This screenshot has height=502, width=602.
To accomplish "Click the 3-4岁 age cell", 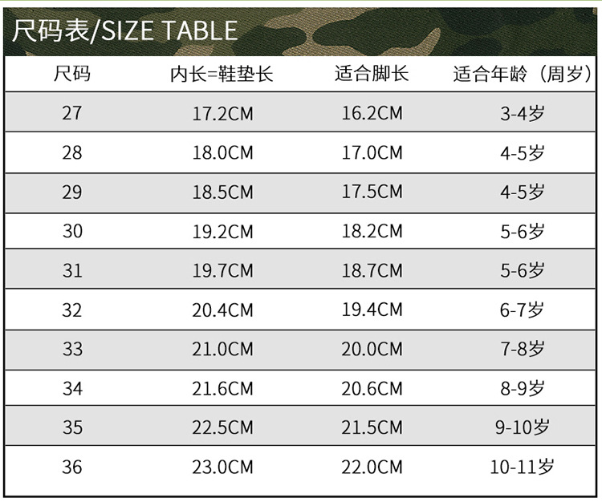I will [x=522, y=114].
